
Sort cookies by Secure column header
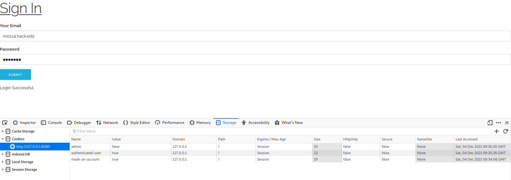pyautogui.click(x=398, y=139)
